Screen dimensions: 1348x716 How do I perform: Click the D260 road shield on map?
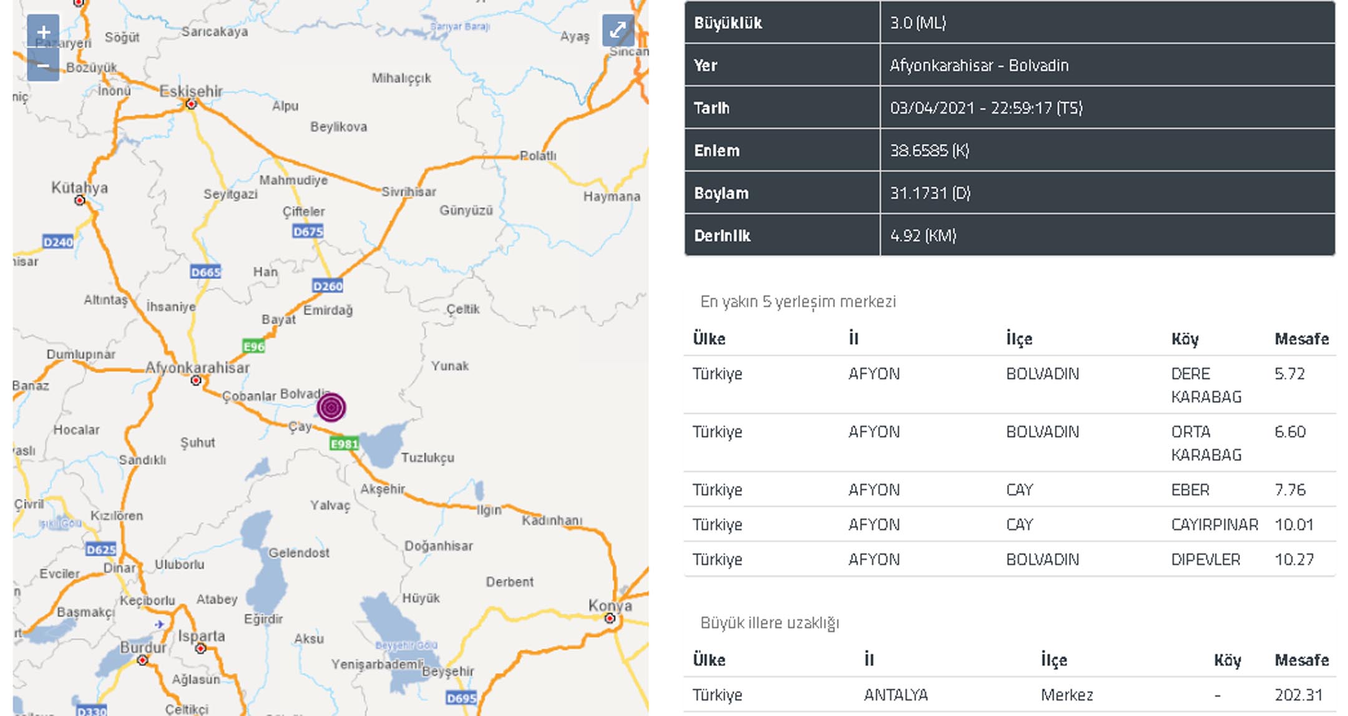[328, 286]
